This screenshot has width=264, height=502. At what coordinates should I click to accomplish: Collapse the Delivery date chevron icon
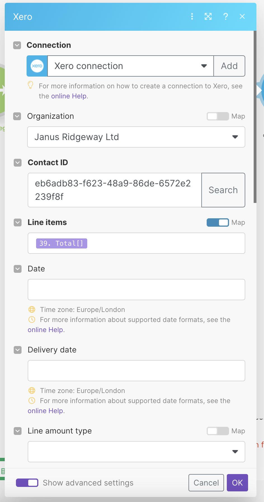click(x=18, y=350)
